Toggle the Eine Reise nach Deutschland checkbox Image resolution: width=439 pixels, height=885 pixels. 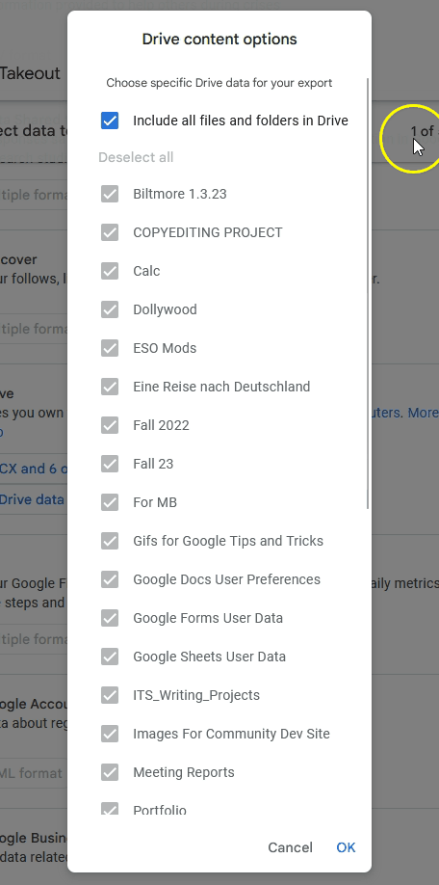click(x=110, y=387)
